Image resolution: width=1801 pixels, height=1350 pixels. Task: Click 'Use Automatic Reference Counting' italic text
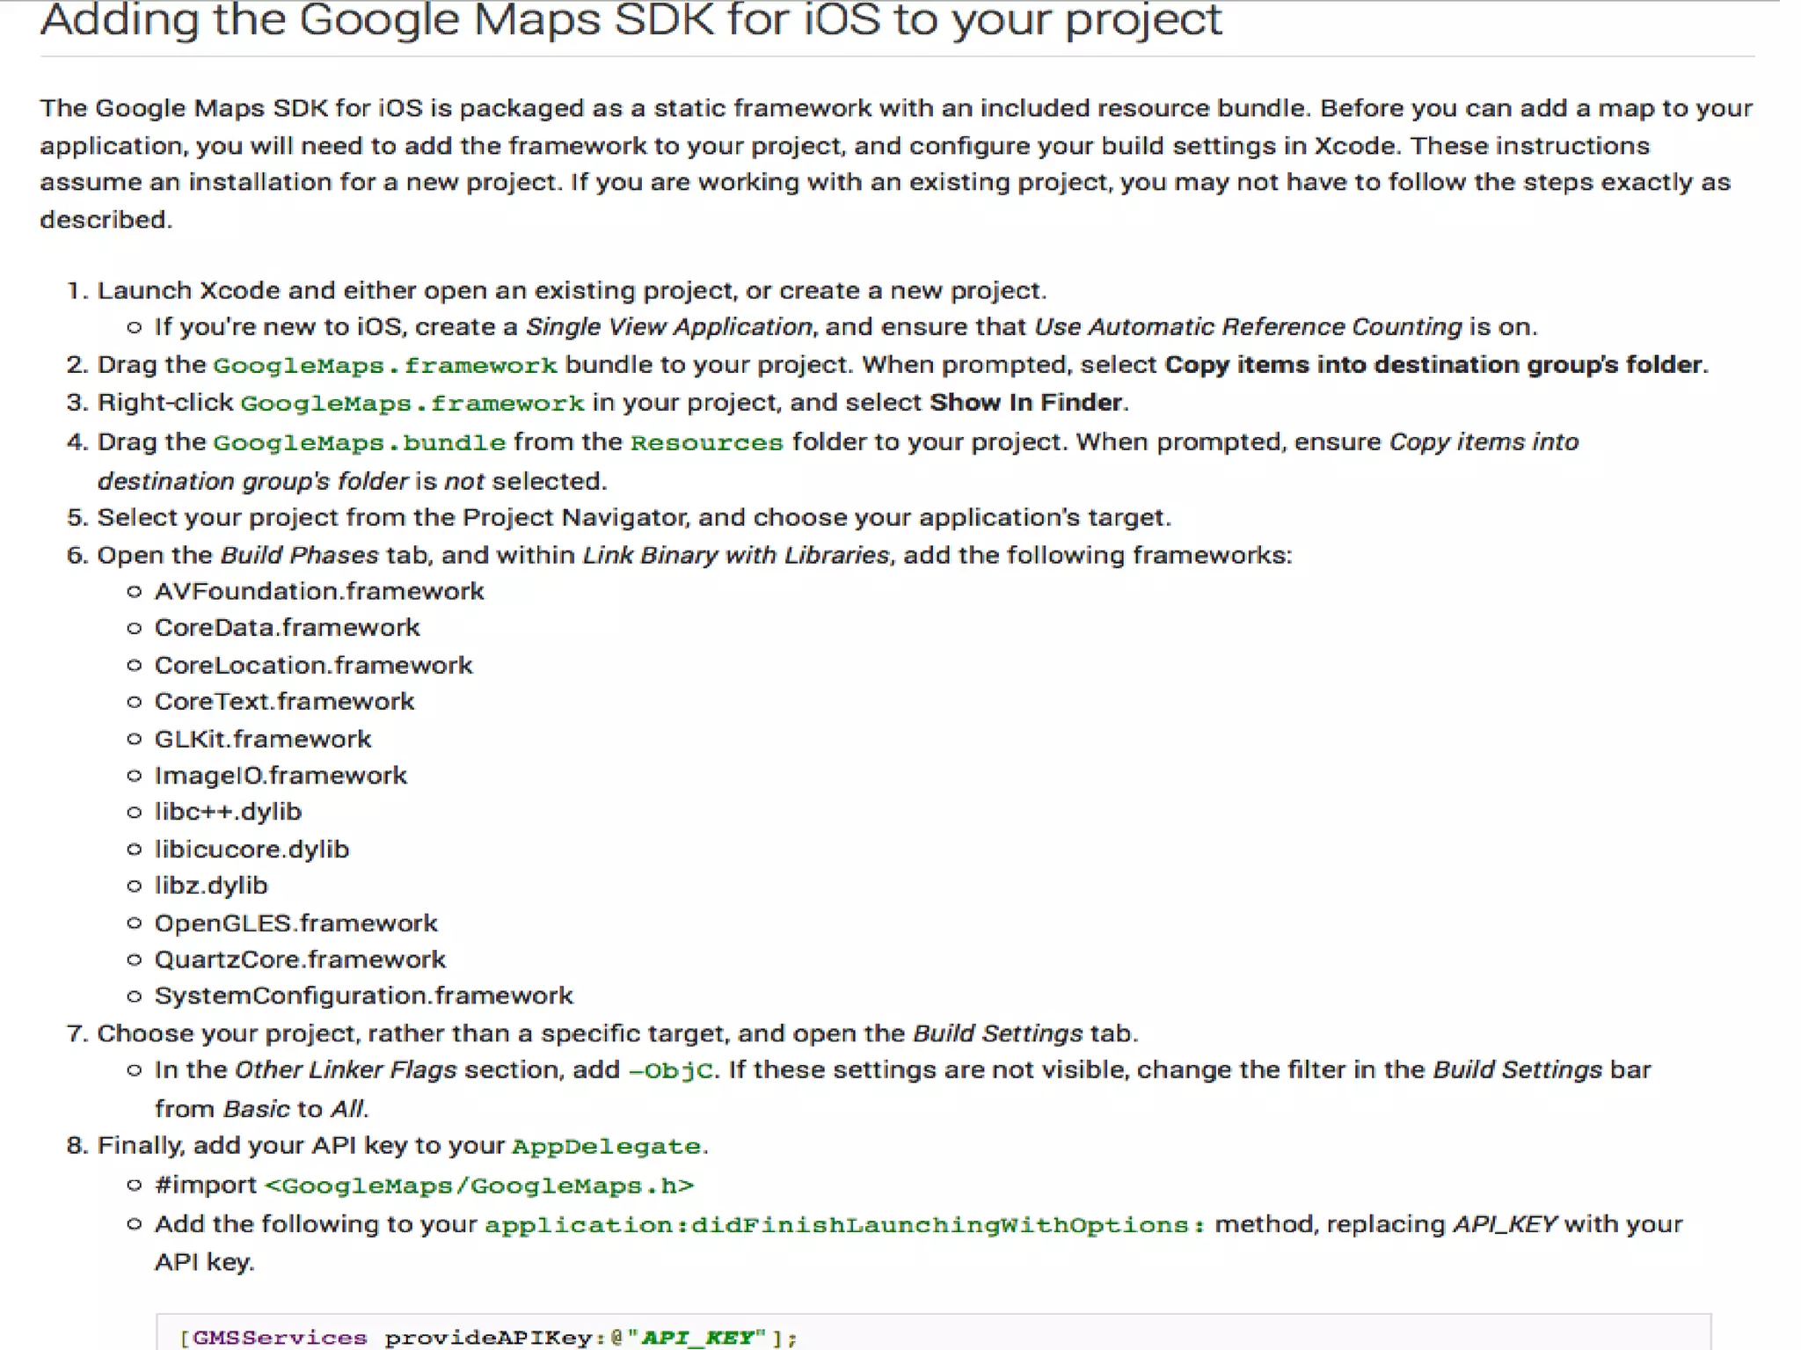pos(1248,327)
